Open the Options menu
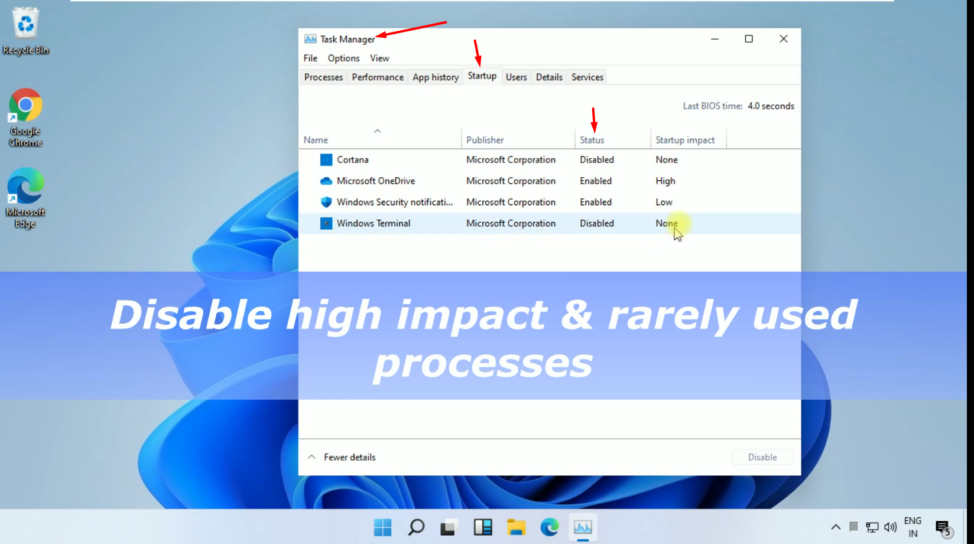974x544 pixels. (344, 58)
